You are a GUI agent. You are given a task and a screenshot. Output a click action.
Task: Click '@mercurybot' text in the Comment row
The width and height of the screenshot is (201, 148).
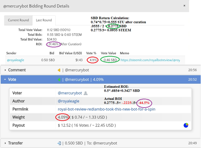[x=77, y=70]
